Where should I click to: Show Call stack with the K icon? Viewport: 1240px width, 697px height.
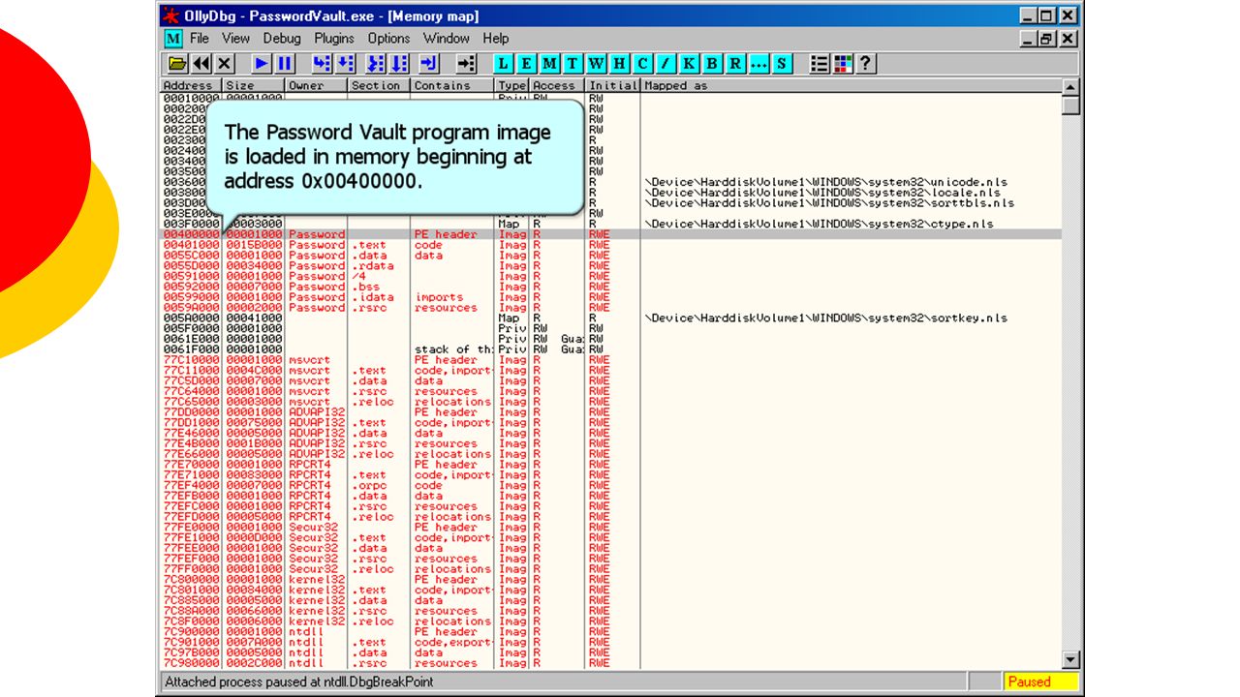[x=689, y=64]
